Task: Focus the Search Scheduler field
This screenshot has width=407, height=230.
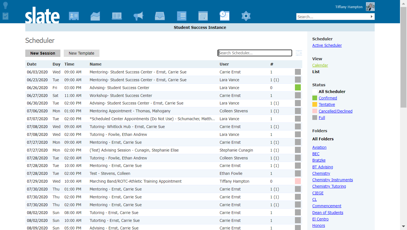Action: pos(255,53)
